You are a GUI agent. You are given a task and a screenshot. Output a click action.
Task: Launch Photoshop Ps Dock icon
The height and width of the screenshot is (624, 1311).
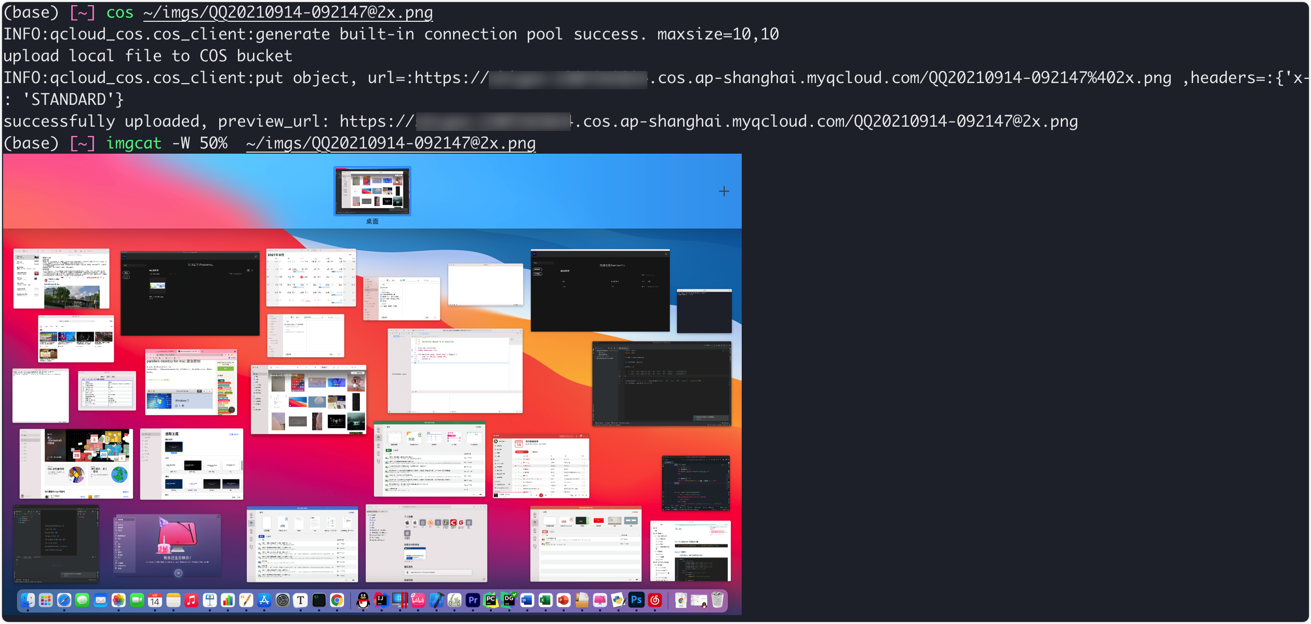click(636, 601)
